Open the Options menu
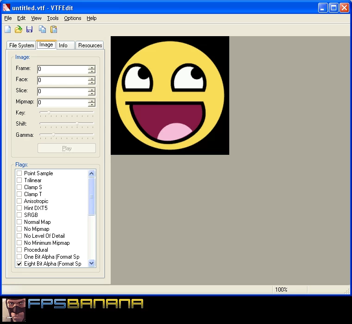The width and height of the screenshot is (352, 324). pyautogui.click(x=73, y=18)
